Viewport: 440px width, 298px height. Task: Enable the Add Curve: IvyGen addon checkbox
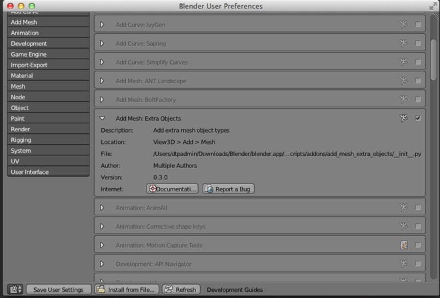418,25
